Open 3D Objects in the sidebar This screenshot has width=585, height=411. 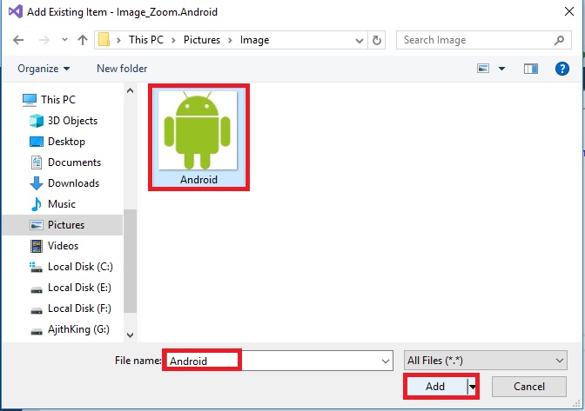click(x=72, y=121)
